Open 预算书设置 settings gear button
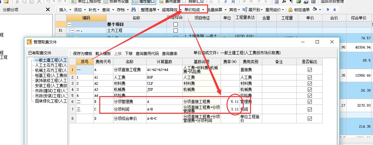This screenshot has width=373, height=145. point(116,1)
